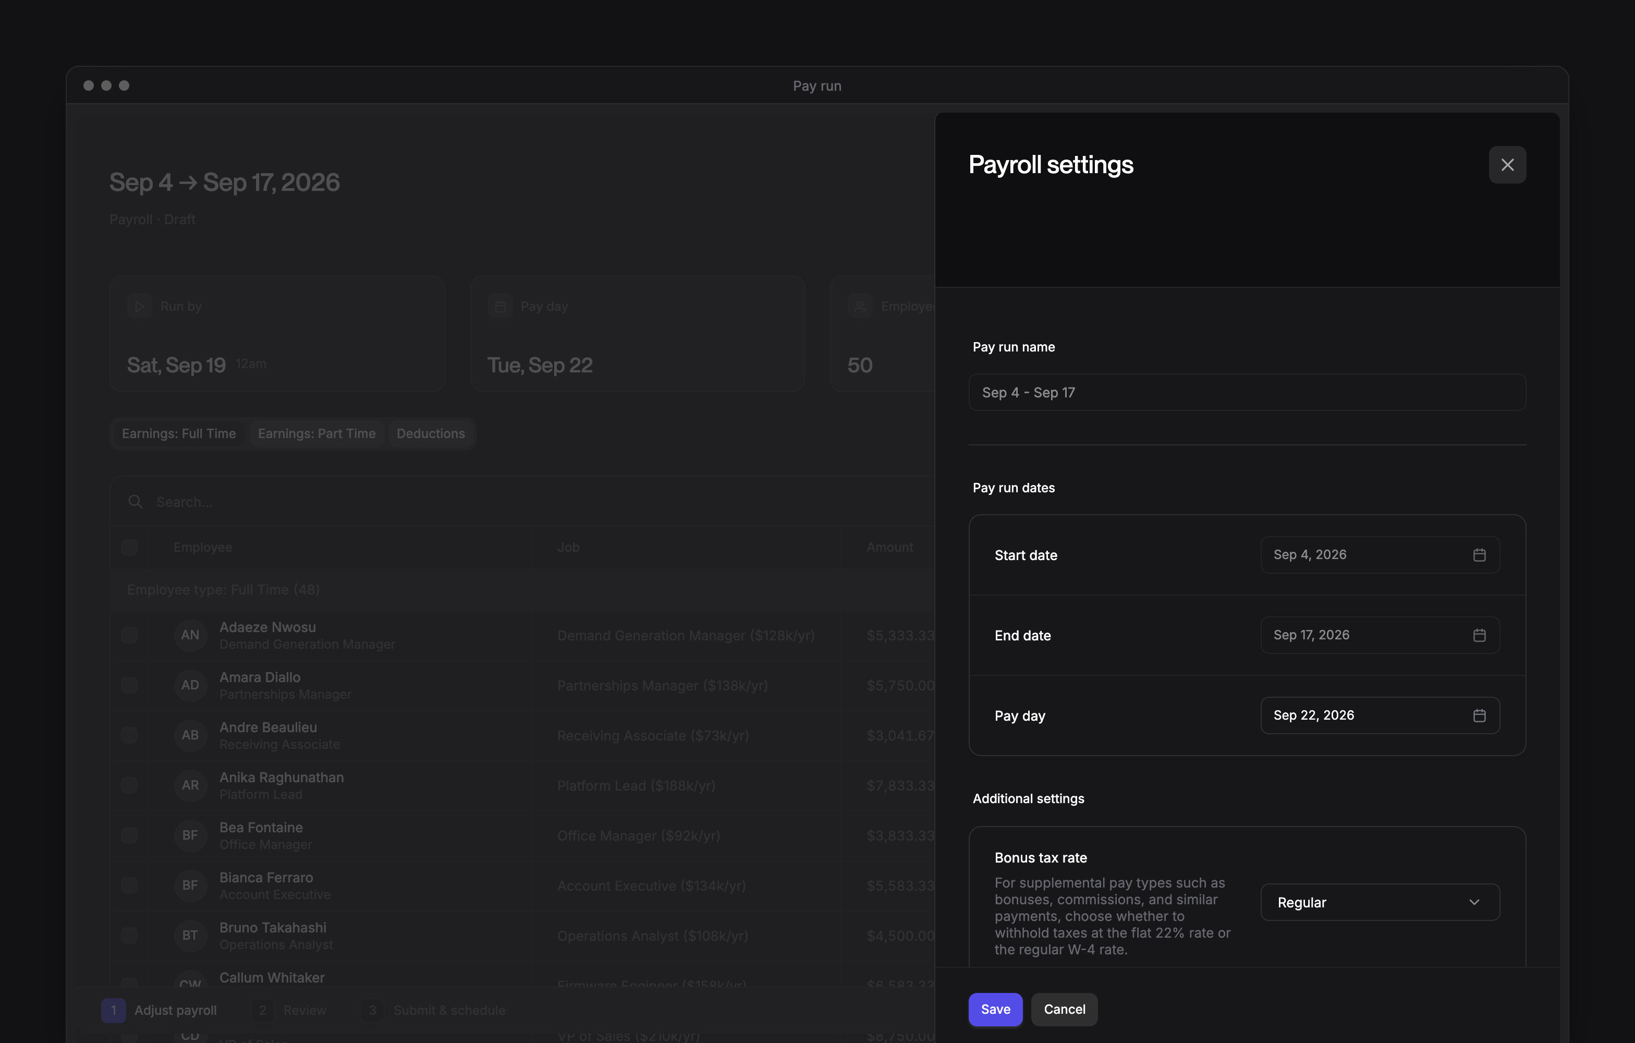Switch to the Deductions tab
This screenshot has width=1635, height=1043.
coord(431,434)
